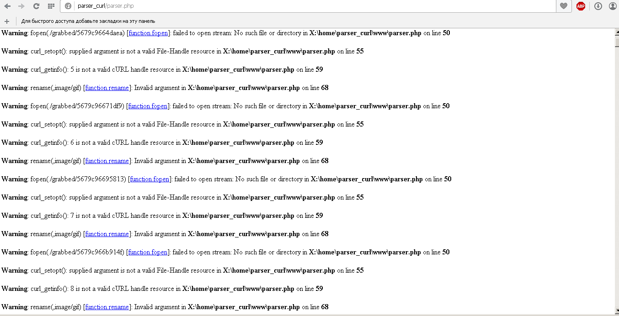This screenshot has height=316, width=619.
Task: Open the user profile icon
Action: click(x=613, y=6)
